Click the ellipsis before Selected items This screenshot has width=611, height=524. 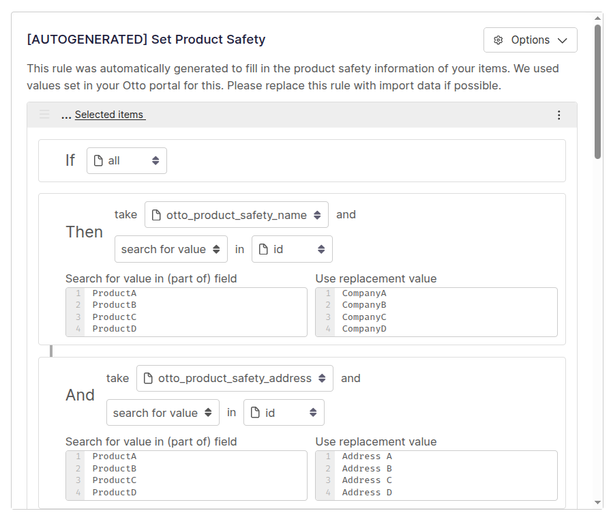coord(66,115)
